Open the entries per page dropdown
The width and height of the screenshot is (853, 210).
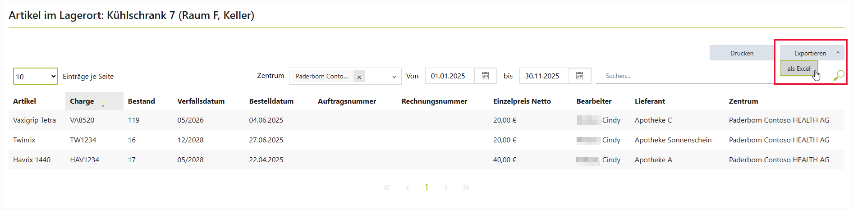[x=36, y=76]
